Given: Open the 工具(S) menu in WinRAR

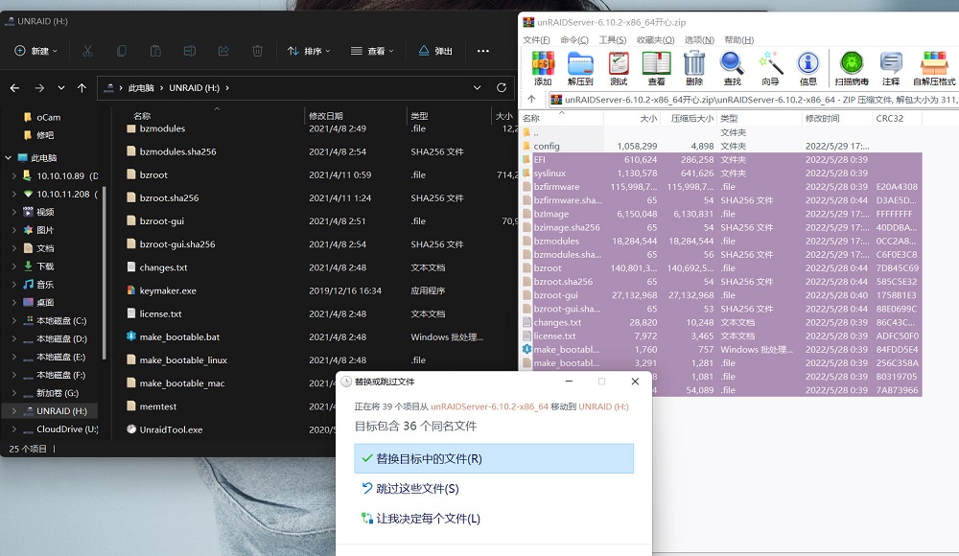Looking at the screenshot, I should [x=612, y=39].
